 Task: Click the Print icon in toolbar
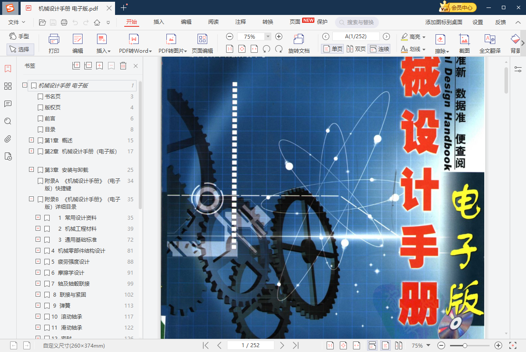coord(54,43)
